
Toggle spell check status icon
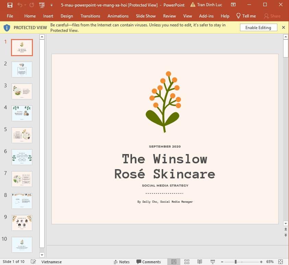(x=33, y=262)
